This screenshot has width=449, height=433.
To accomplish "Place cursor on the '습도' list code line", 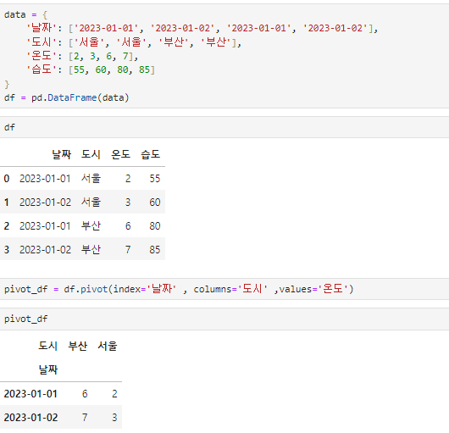I will pyautogui.click(x=91, y=69).
